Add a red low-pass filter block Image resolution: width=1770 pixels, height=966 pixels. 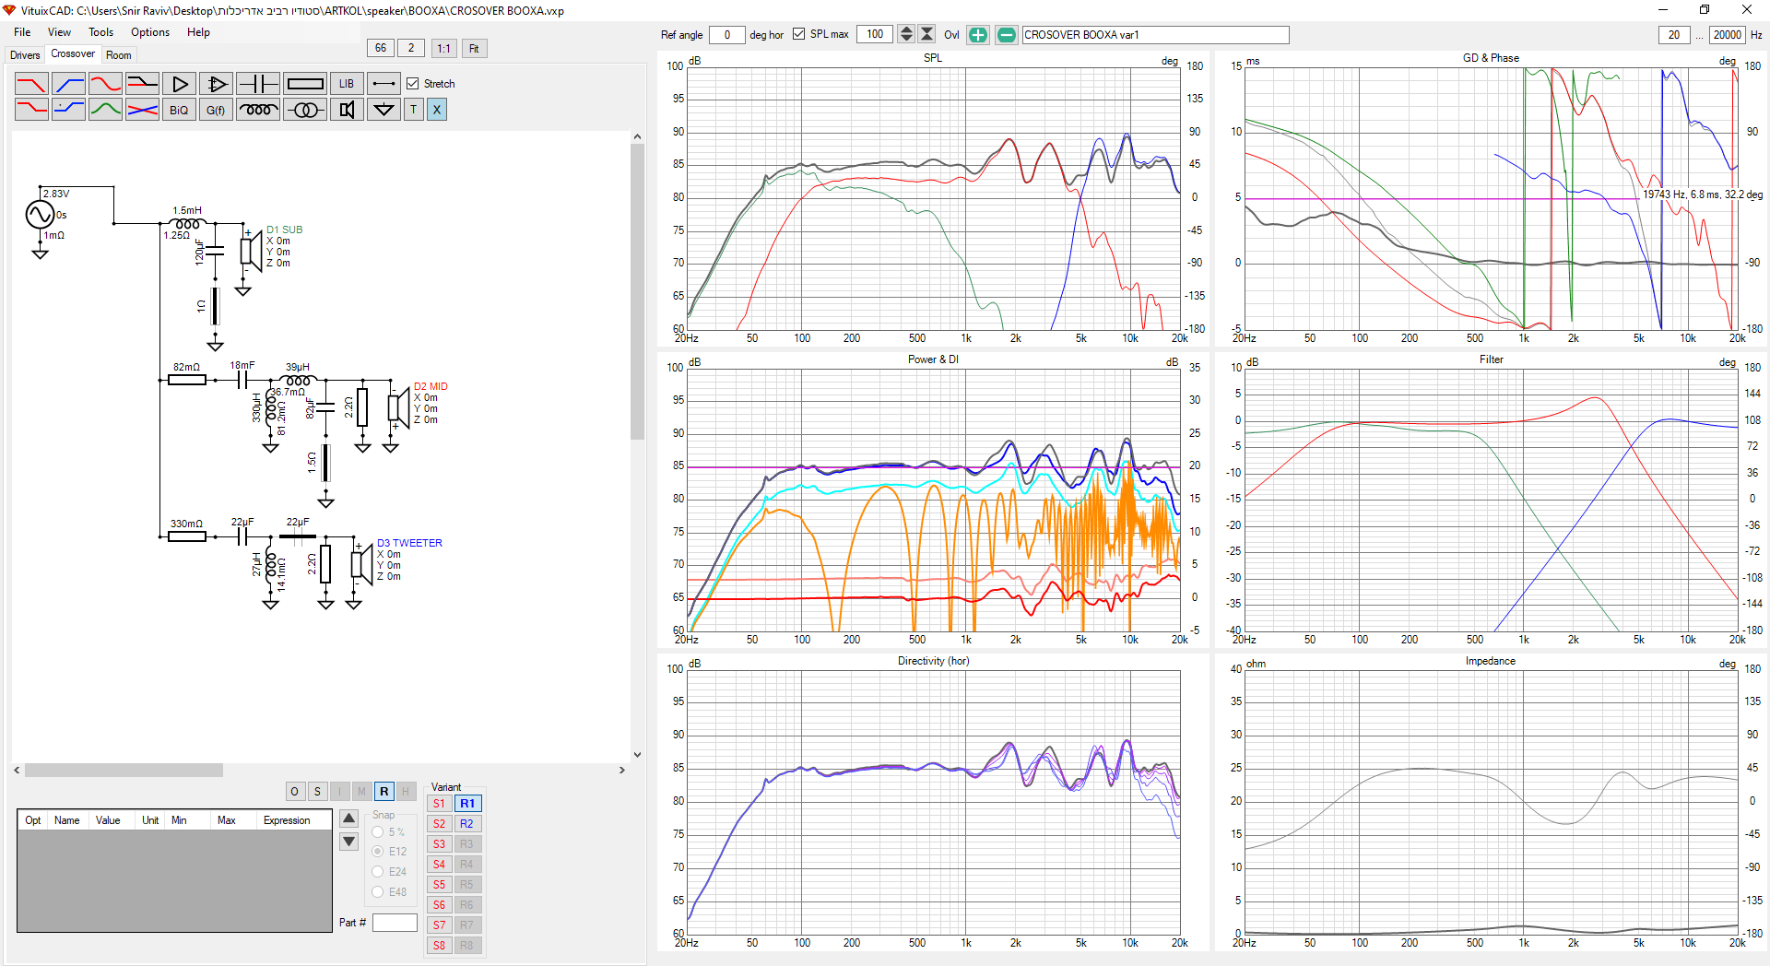coord(31,84)
